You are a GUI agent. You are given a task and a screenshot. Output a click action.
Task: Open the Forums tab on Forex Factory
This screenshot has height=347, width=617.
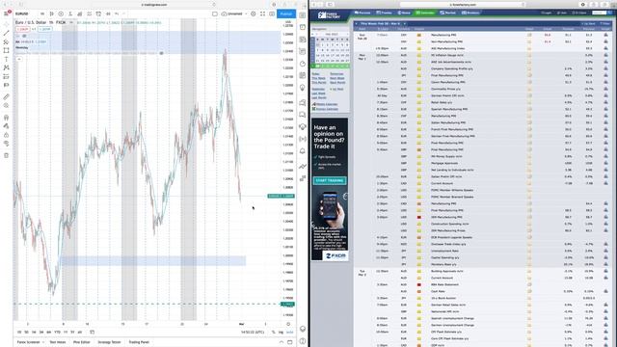362,13
